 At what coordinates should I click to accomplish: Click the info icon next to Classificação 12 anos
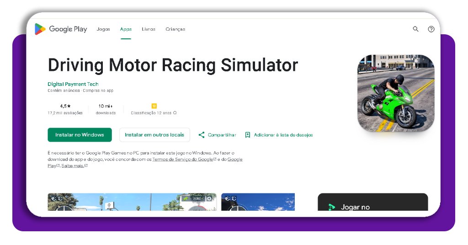click(175, 113)
